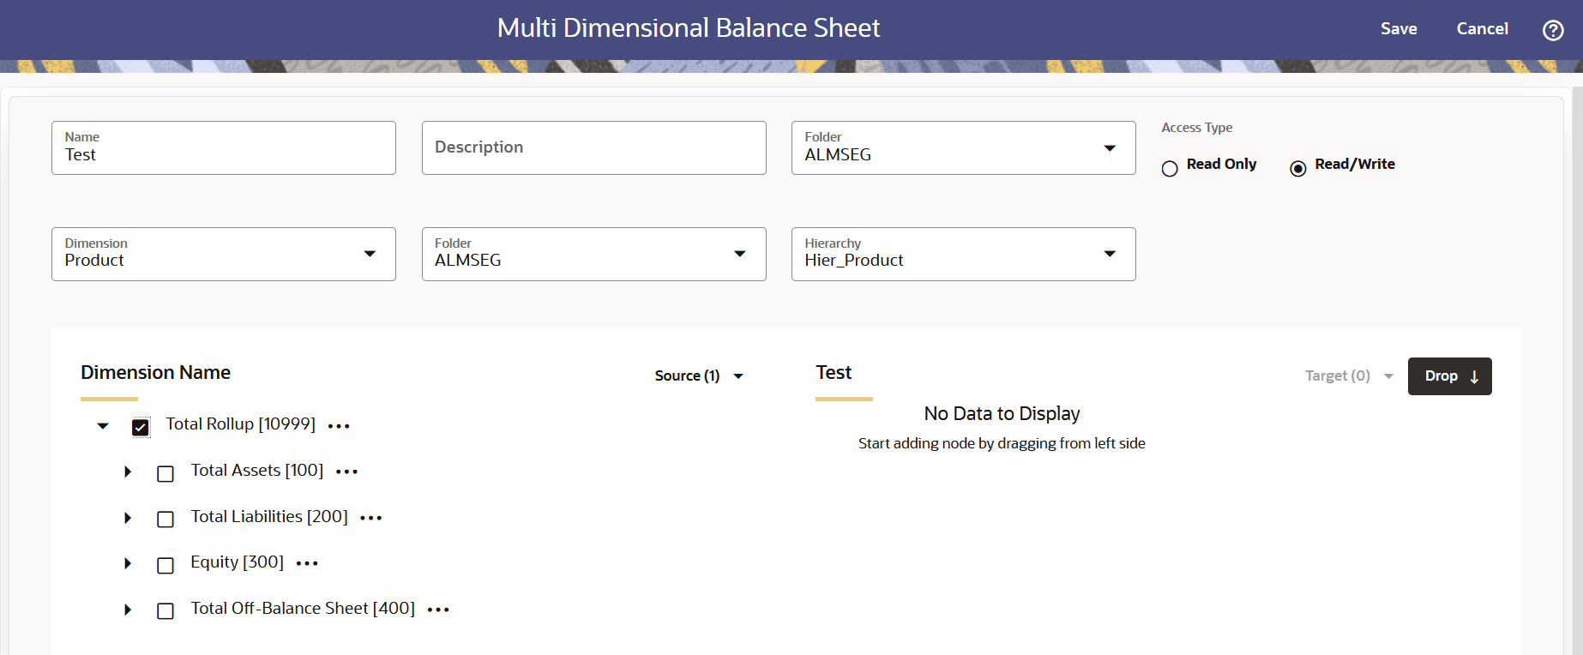This screenshot has width=1583, height=655.
Task: Collapse the Total Rollup tree node
Action: click(x=103, y=426)
